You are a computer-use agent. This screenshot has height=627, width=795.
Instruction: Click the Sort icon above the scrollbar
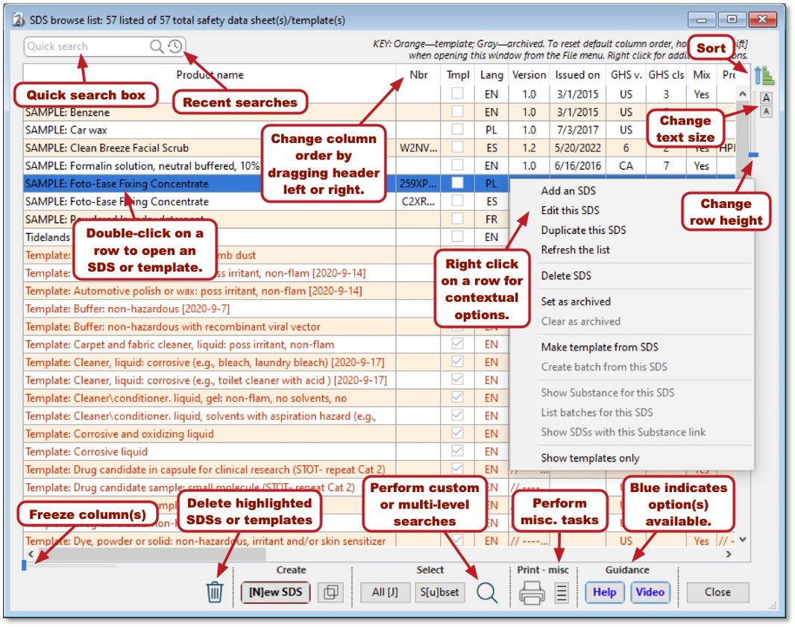pos(764,75)
